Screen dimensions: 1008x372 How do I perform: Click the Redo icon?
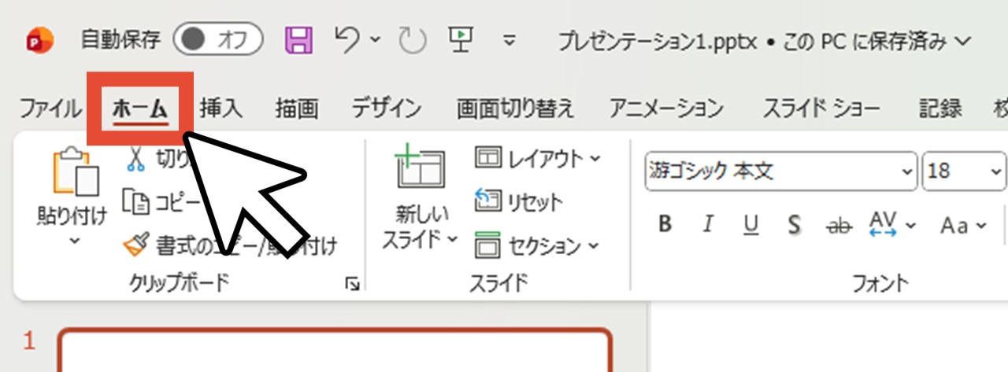[x=412, y=40]
